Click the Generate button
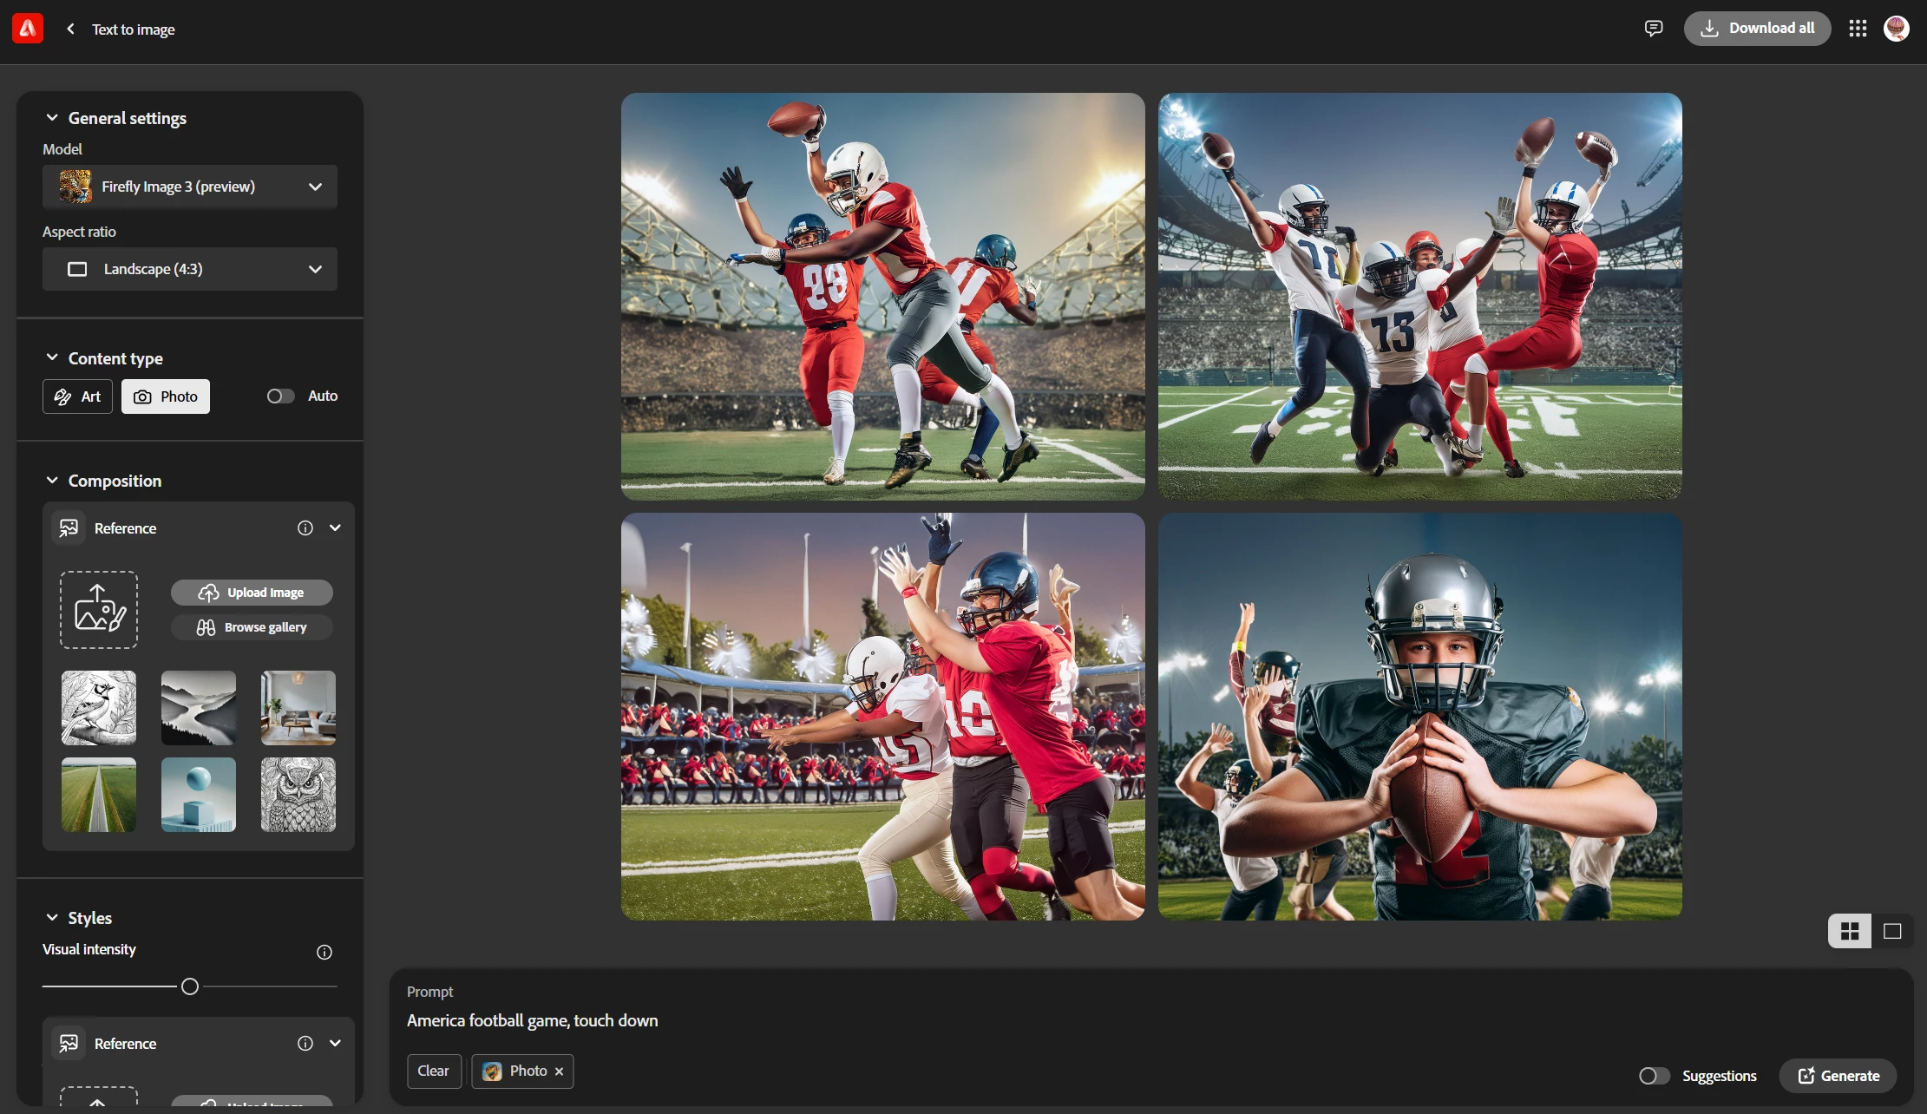The image size is (1927, 1114). tap(1838, 1076)
